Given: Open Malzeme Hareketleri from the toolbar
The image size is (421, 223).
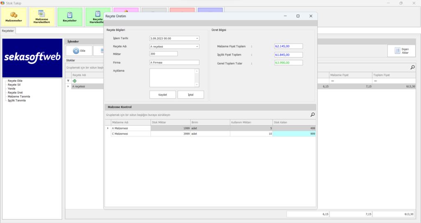Looking at the screenshot, I should point(42,17).
